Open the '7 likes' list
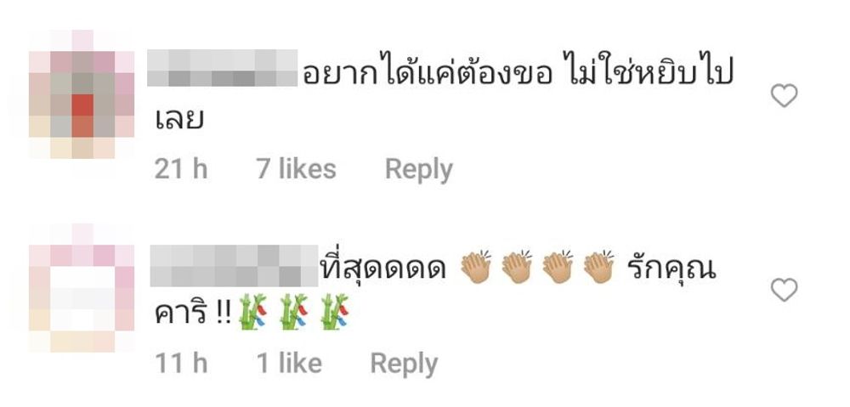This screenshot has height=407, width=850. (296, 168)
